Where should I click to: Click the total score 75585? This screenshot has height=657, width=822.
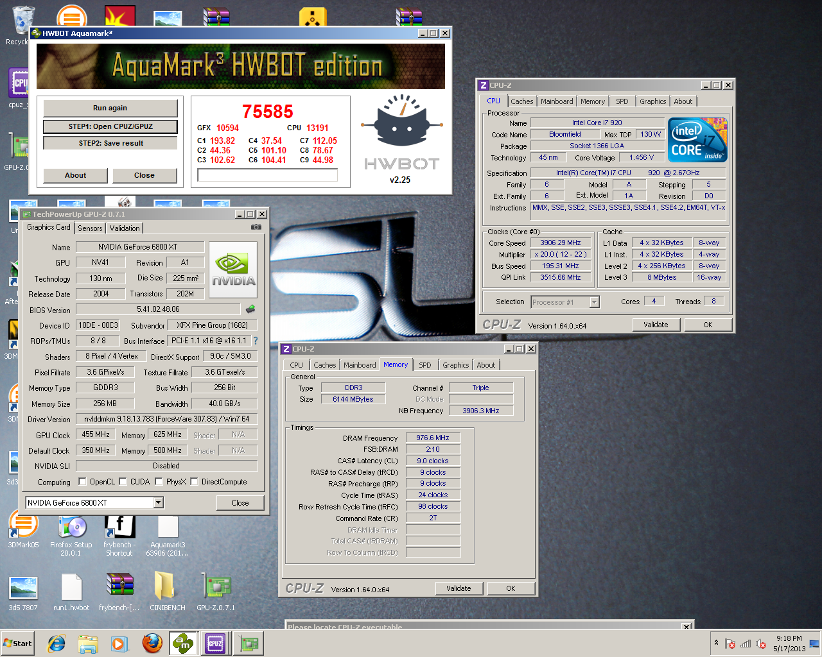268,112
